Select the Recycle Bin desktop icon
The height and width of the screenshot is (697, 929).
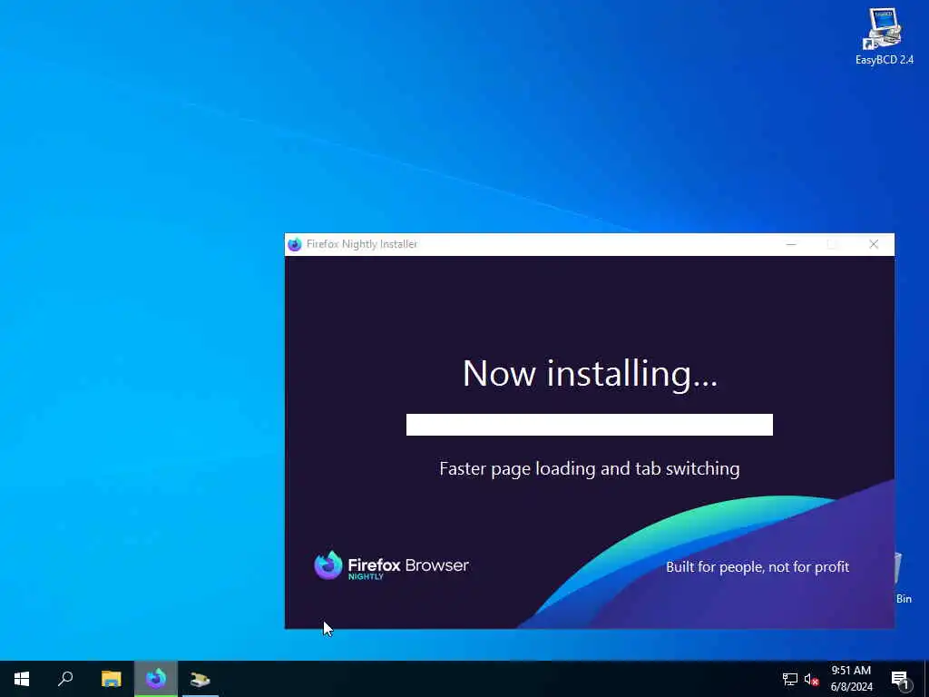tap(903, 578)
